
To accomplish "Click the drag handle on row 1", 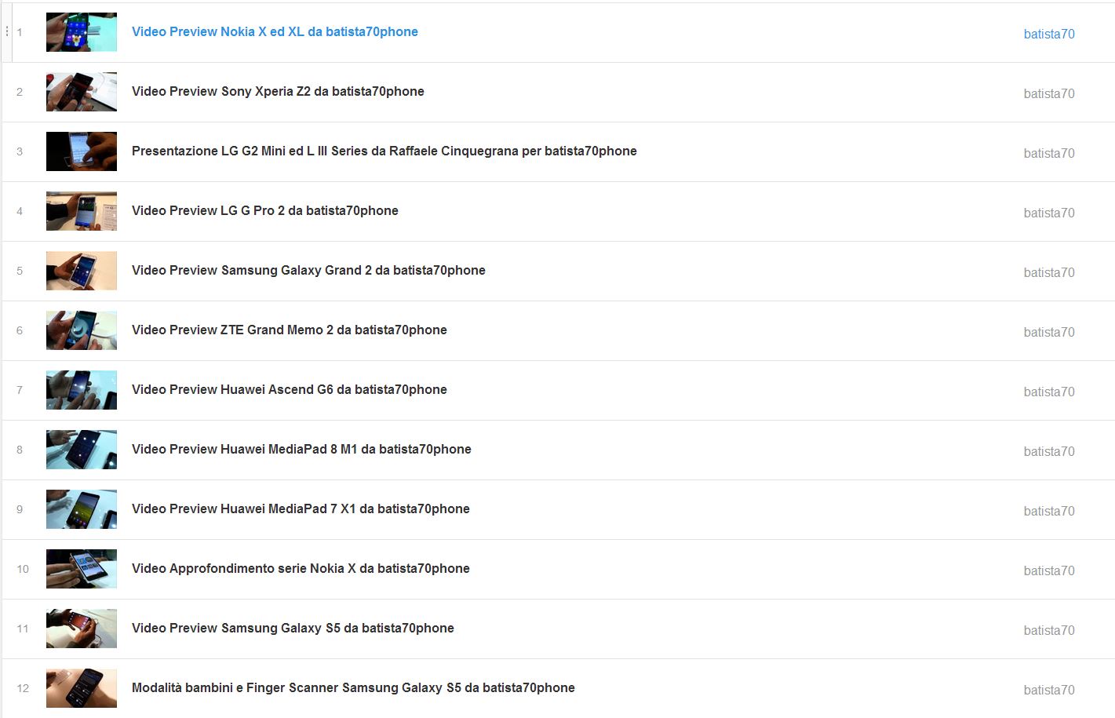I will pyautogui.click(x=7, y=31).
